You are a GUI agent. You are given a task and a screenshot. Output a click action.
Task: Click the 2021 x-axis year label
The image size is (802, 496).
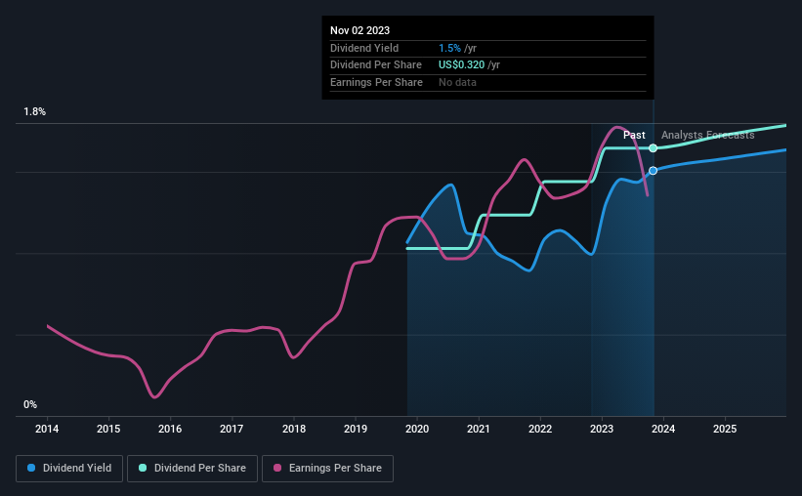tap(479, 429)
